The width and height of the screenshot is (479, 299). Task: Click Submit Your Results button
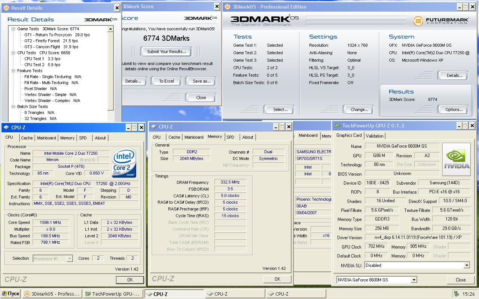(x=167, y=52)
